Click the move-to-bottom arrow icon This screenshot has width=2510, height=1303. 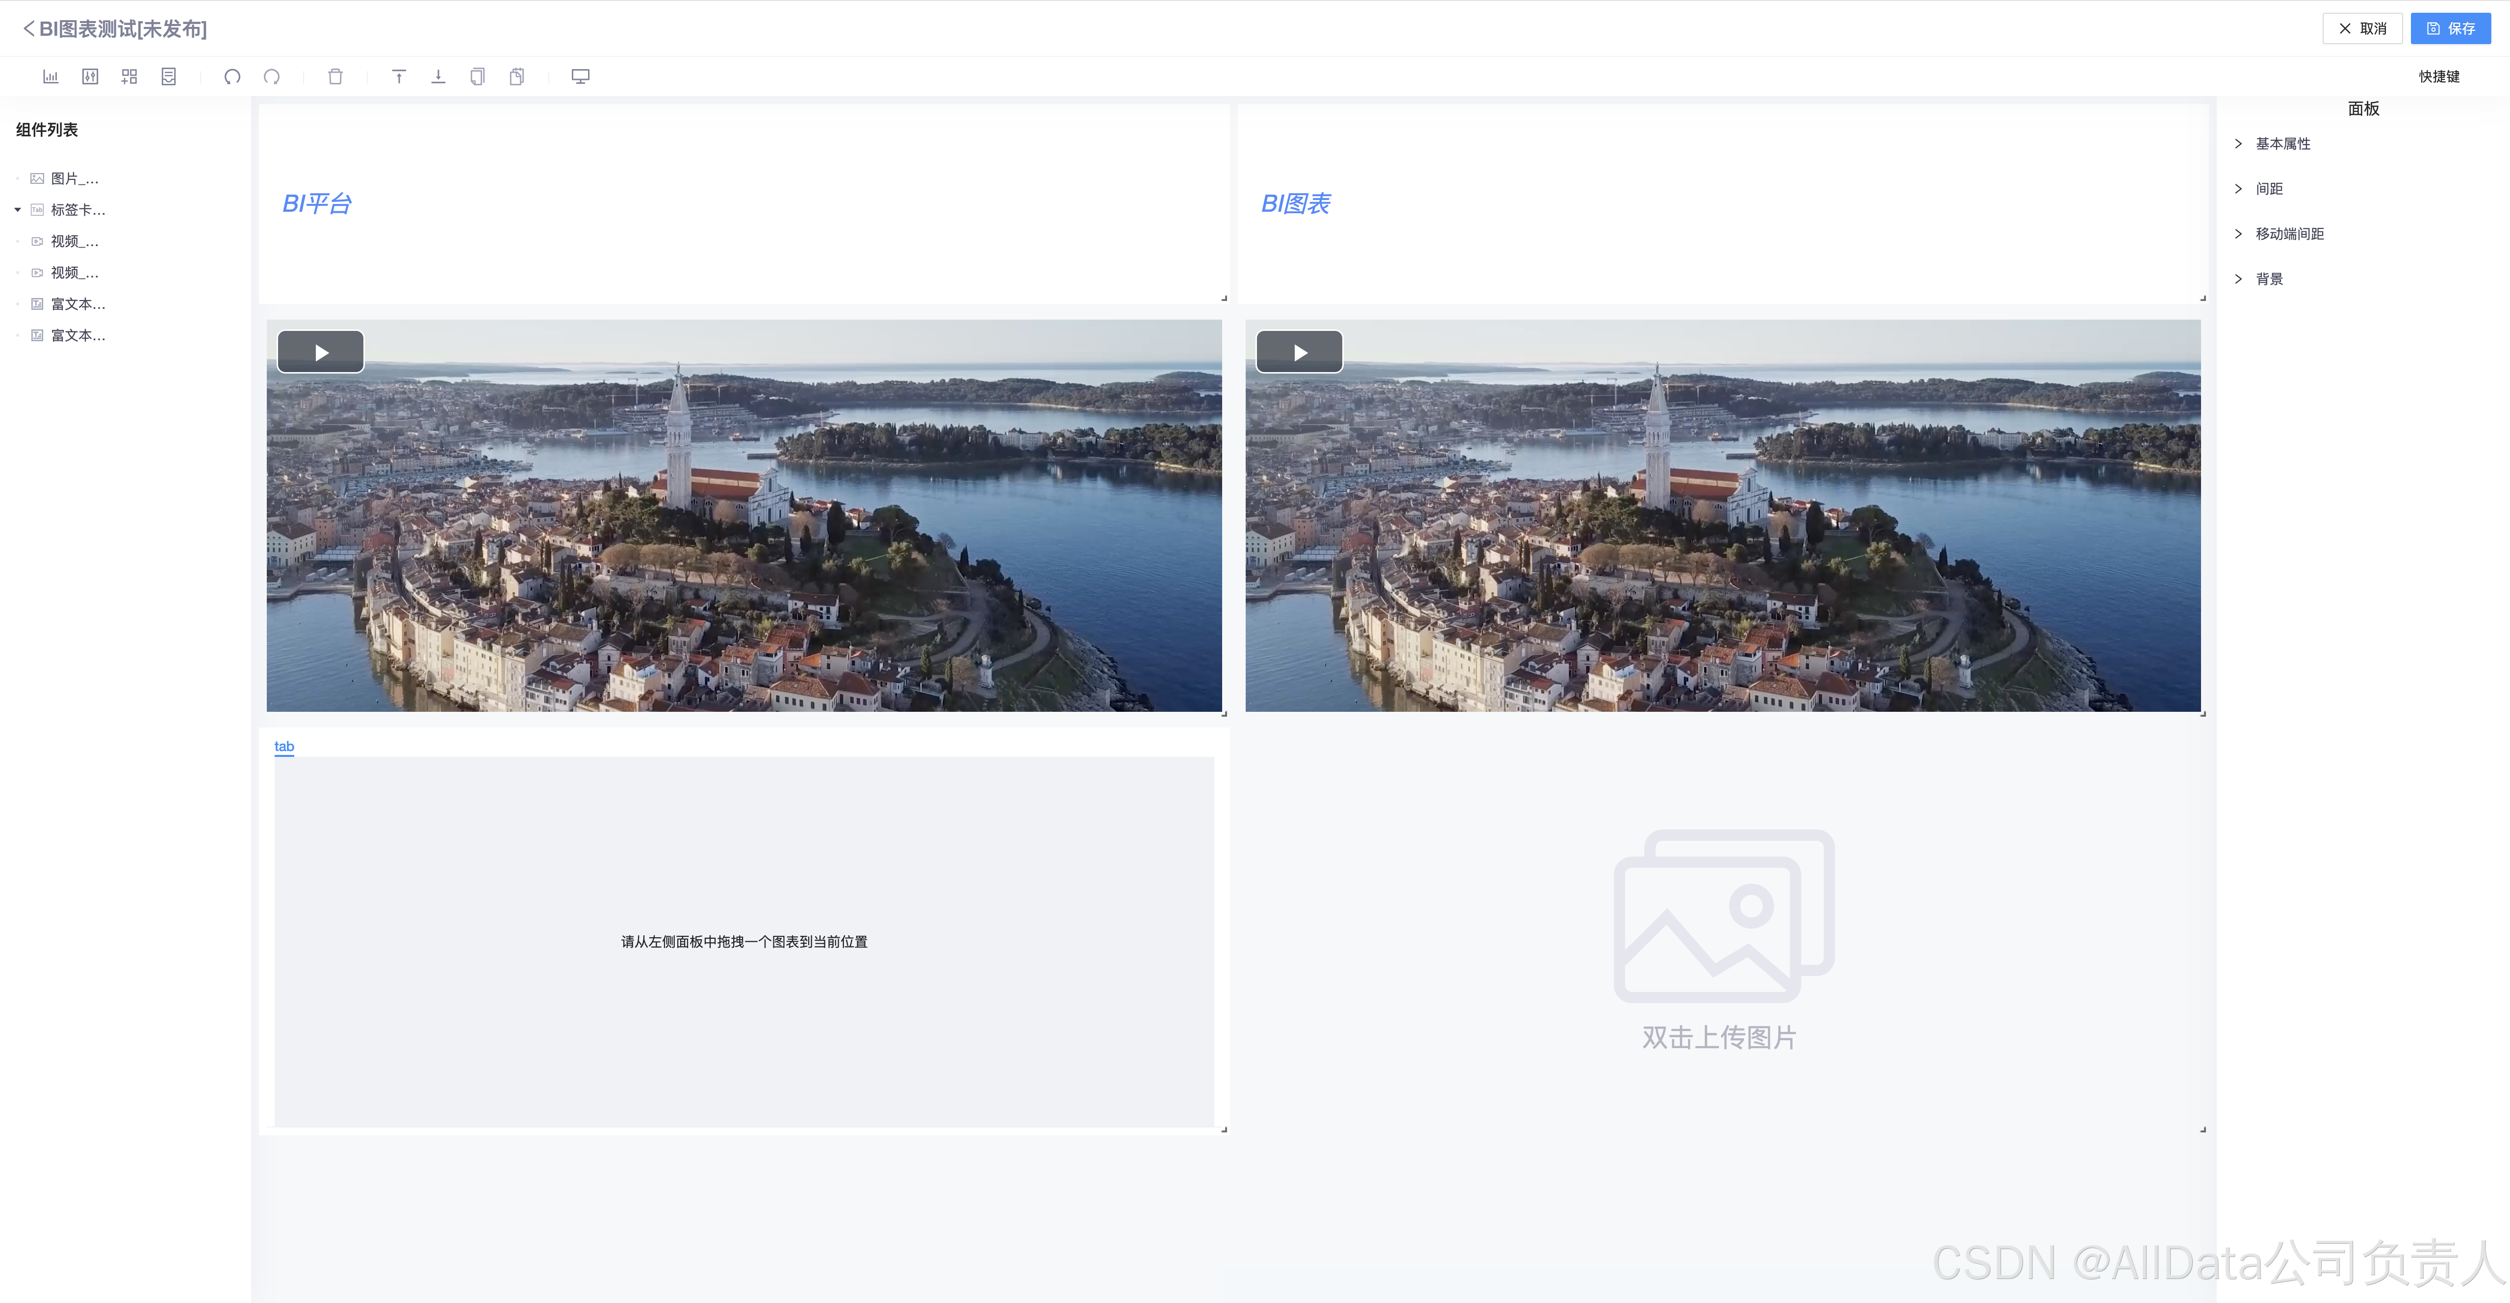pos(438,76)
